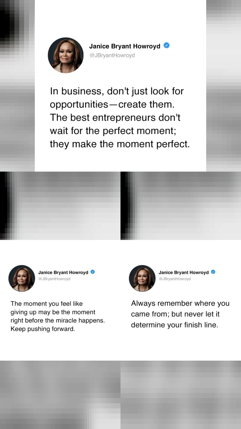Click @JBryantHowroyd handle in the finish line tweet
Viewport: 241px width, 429px height.
click(175, 279)
